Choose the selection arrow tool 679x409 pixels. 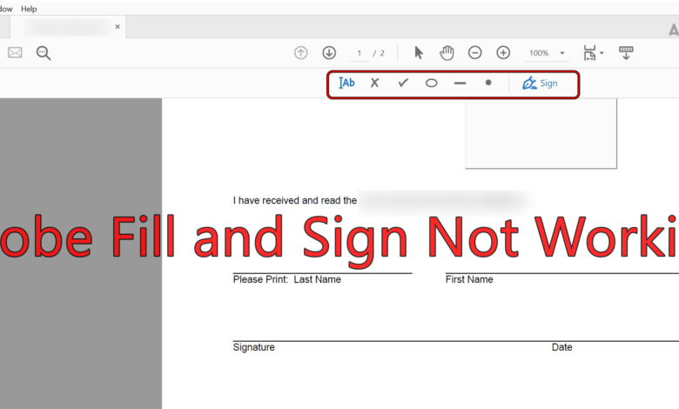click(x=419, y=53)
